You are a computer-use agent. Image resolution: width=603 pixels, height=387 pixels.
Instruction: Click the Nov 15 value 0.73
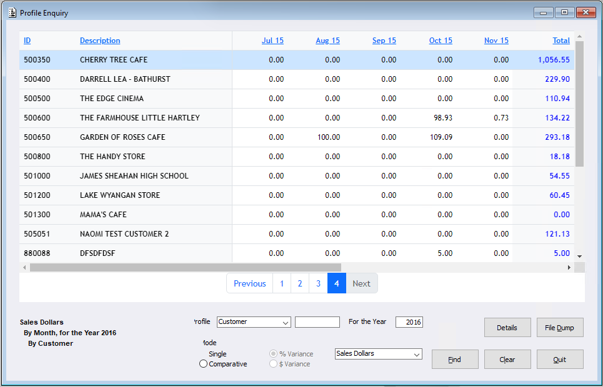(501, 117)
